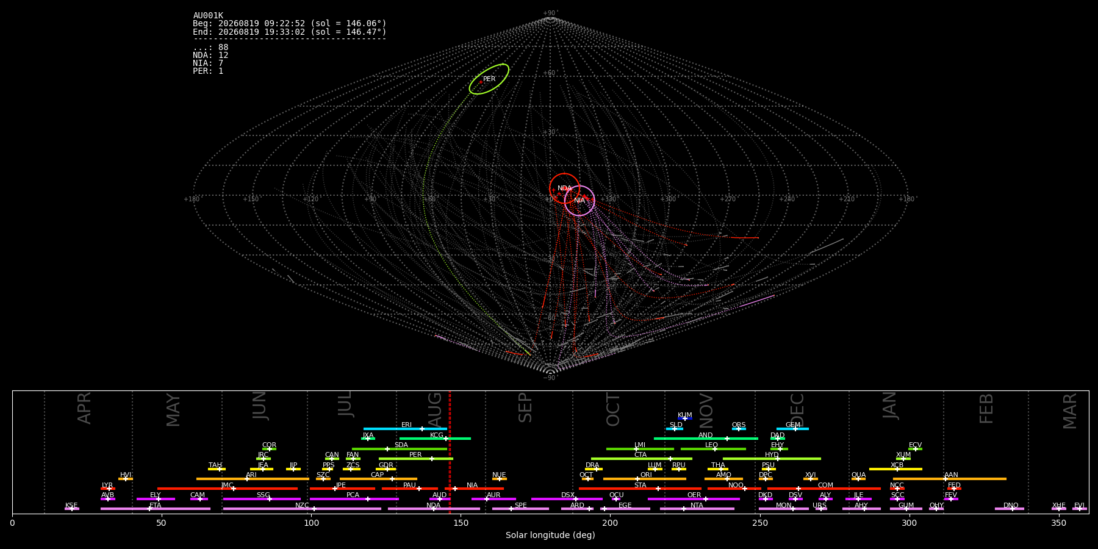Image resolution: width=1098 pixels, height=549 pixels.
Task: Click the NTA shower bar
Action: click(x=697, y=509)
